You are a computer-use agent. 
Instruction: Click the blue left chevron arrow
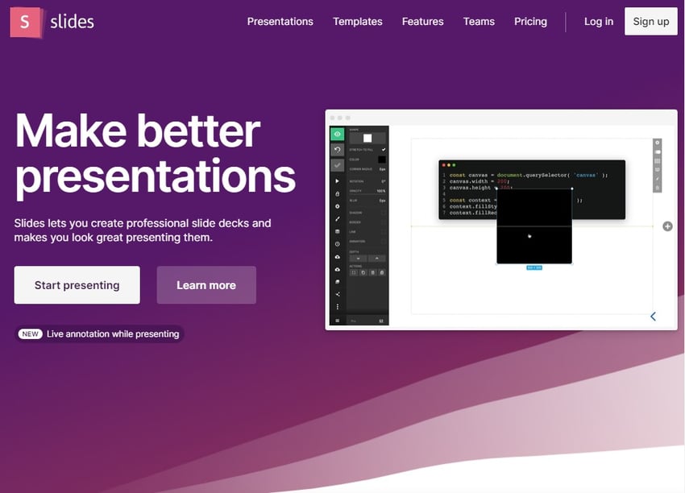(653, 317)
